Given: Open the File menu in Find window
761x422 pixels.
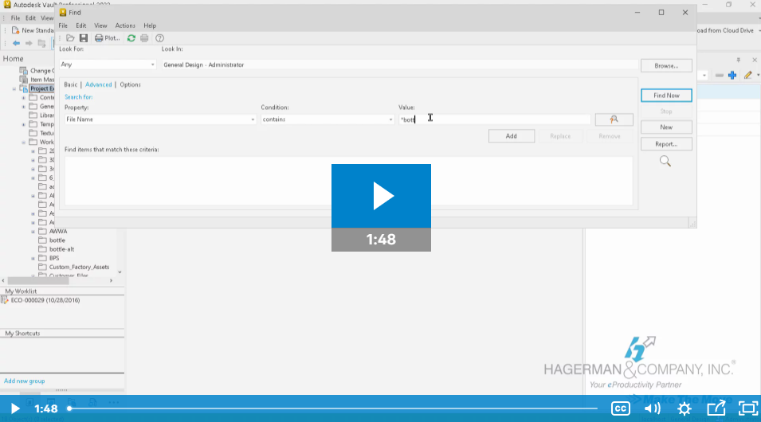Looking at the screenshot, I should pos(63,25).
